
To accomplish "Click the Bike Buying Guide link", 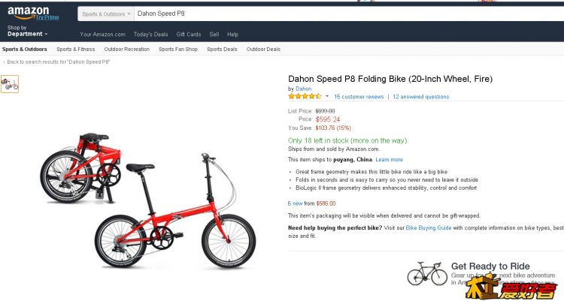I will 427,227.
